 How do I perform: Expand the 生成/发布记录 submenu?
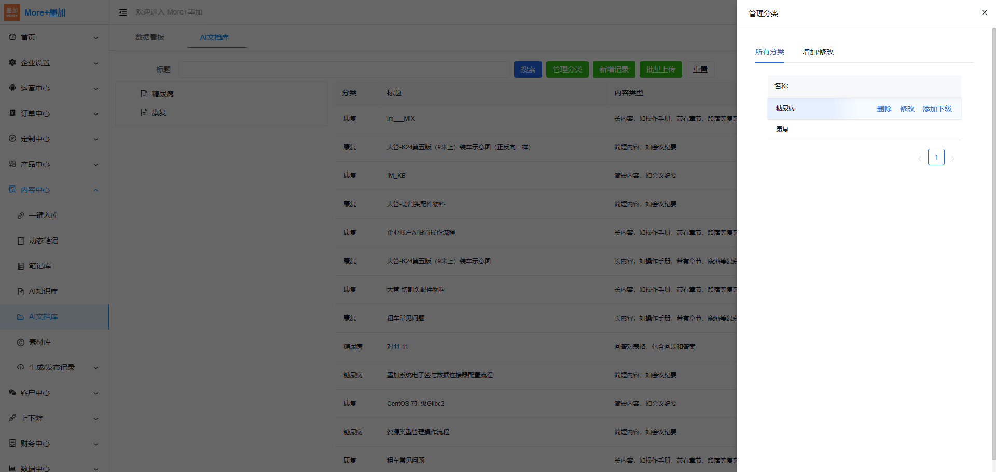[x=96, y=368]
